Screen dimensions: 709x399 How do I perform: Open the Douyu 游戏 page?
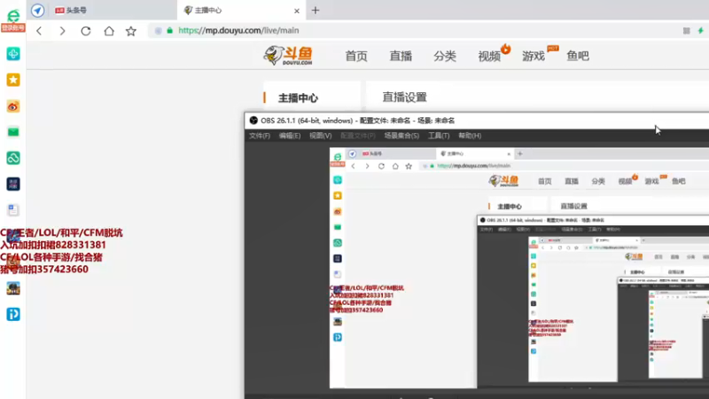click(x=534, y=56)
